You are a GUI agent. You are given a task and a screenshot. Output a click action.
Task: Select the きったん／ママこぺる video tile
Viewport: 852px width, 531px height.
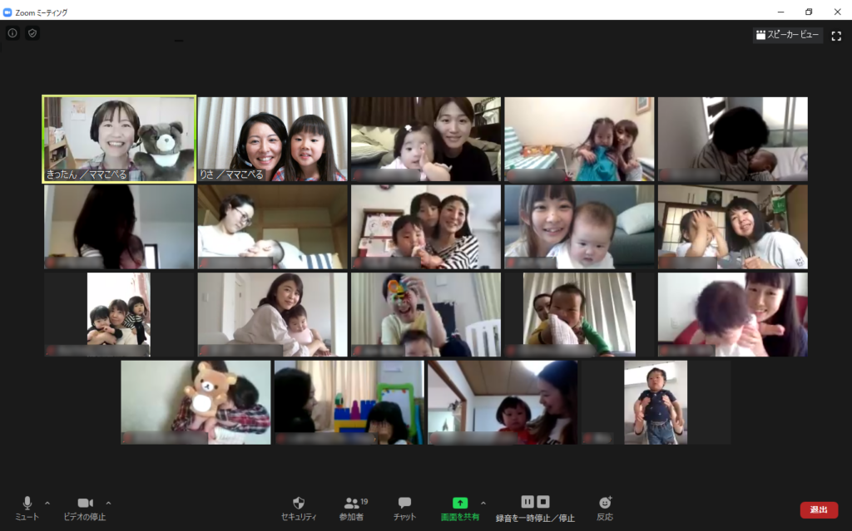120,139
